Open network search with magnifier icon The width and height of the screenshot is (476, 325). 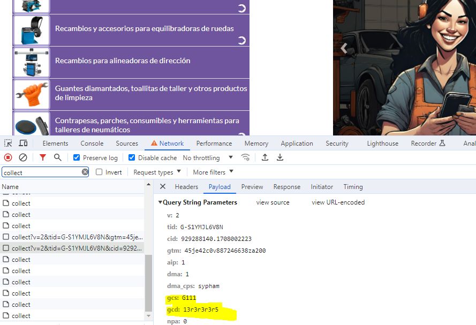(x=57, y=157)
